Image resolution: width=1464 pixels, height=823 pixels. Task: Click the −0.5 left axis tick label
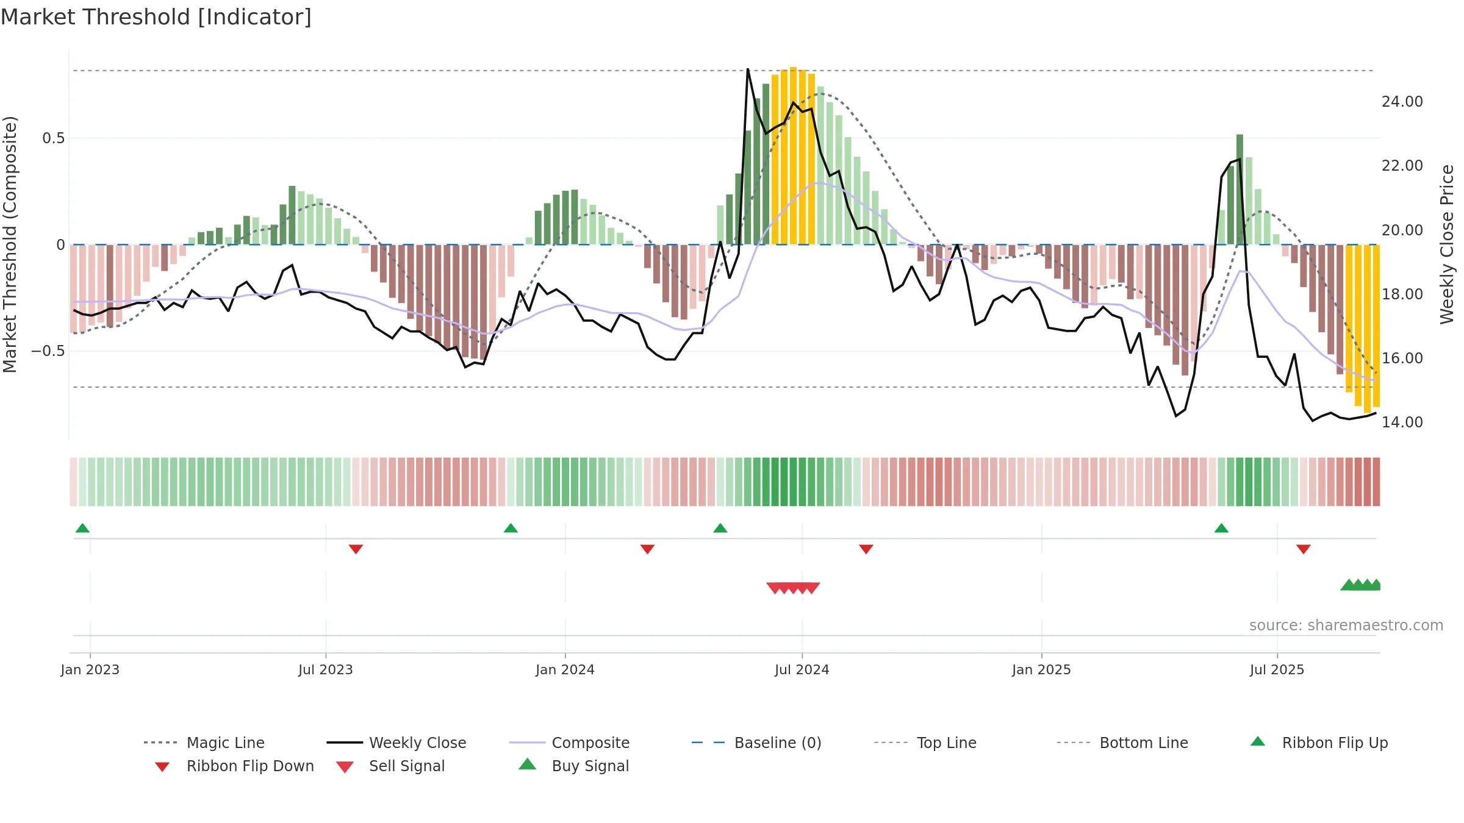click(x=48, y=351)
